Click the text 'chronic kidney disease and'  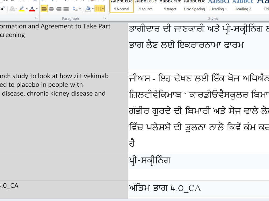[66, 94]
